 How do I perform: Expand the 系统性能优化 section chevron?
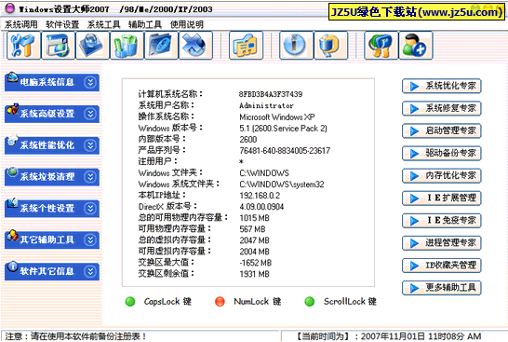click(90, 145)
